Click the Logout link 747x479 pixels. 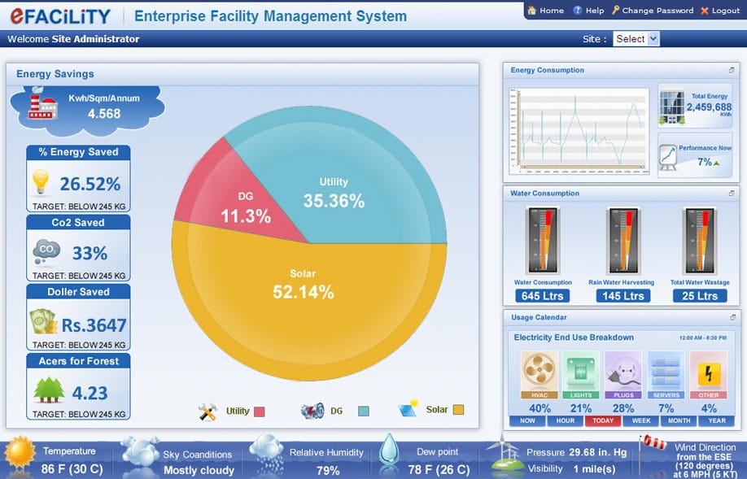coord(719,11)
